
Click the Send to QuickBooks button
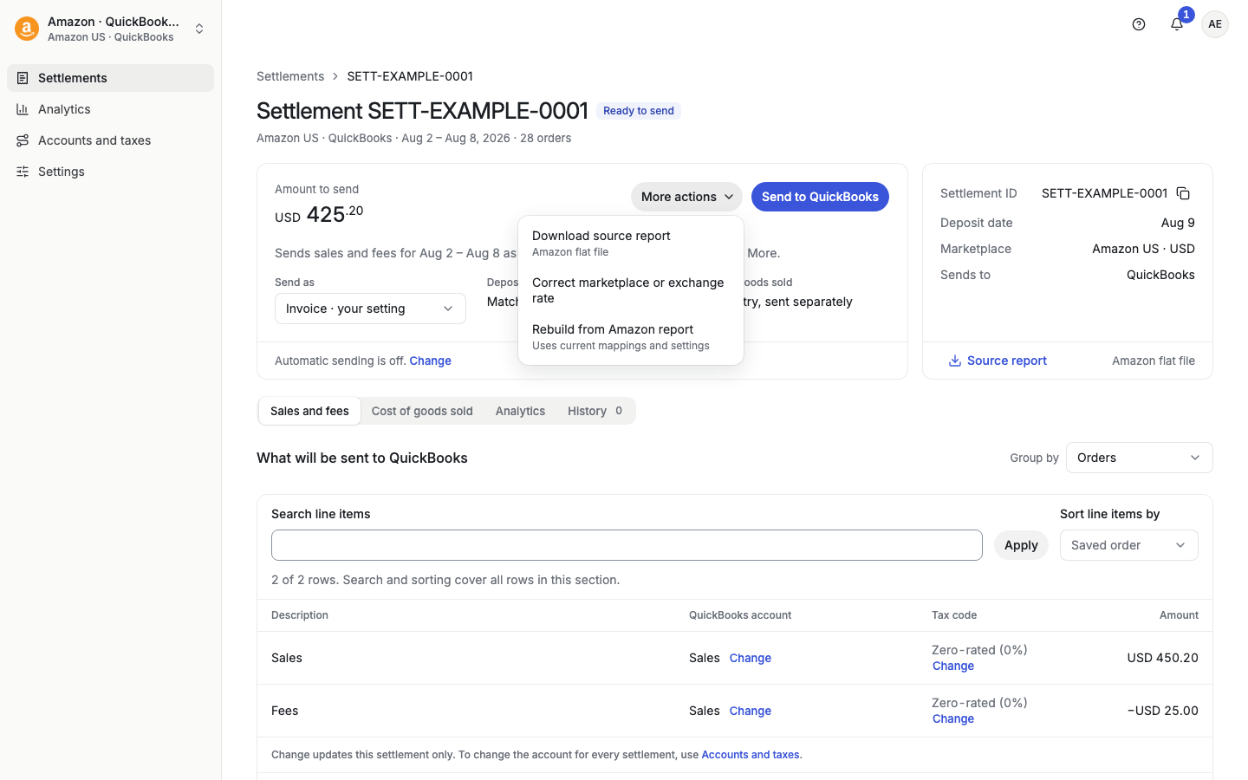click(820, 197)
